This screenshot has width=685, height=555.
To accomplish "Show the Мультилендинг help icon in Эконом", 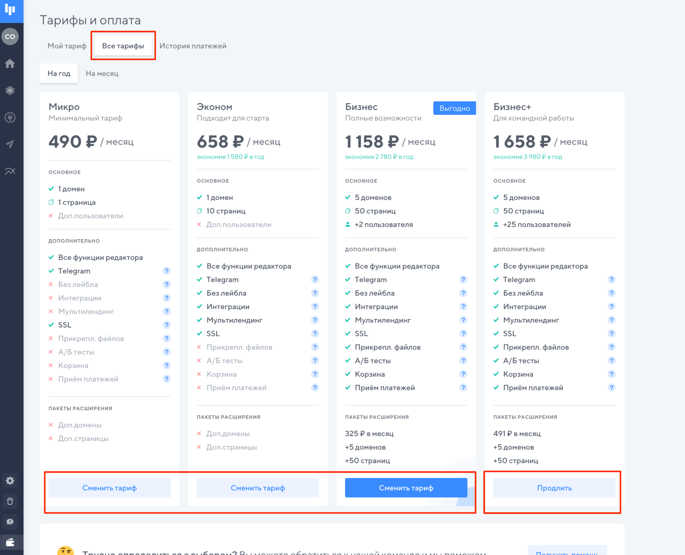I will click(x=315, y=320).
